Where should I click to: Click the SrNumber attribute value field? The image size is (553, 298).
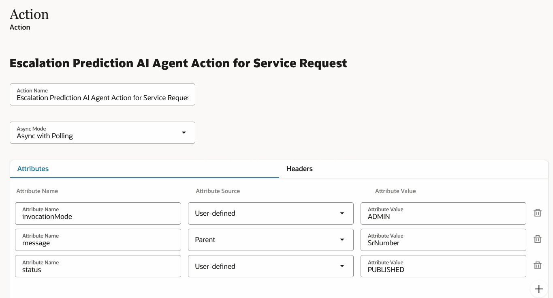(x=443, y=243)
